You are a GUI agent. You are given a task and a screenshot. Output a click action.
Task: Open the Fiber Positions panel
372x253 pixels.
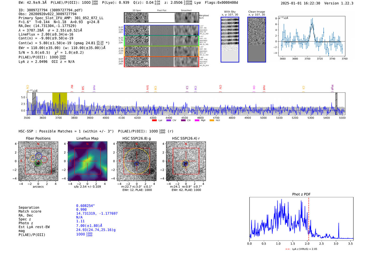point(38,161)
